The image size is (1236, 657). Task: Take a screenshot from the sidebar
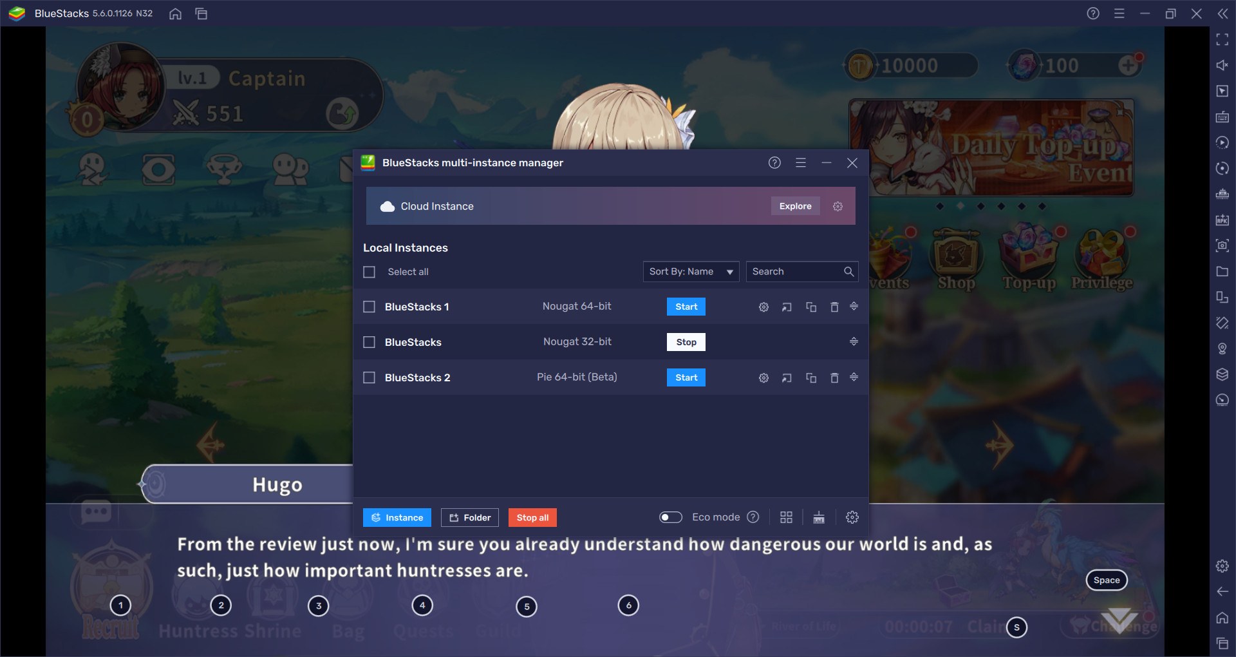[x=1222, y=245]
